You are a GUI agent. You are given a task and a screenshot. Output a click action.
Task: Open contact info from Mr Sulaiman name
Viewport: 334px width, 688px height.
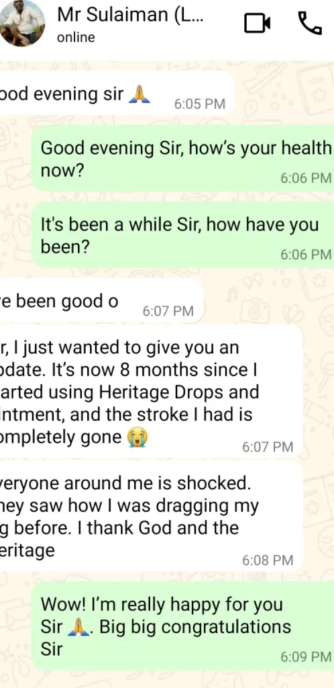130,15
